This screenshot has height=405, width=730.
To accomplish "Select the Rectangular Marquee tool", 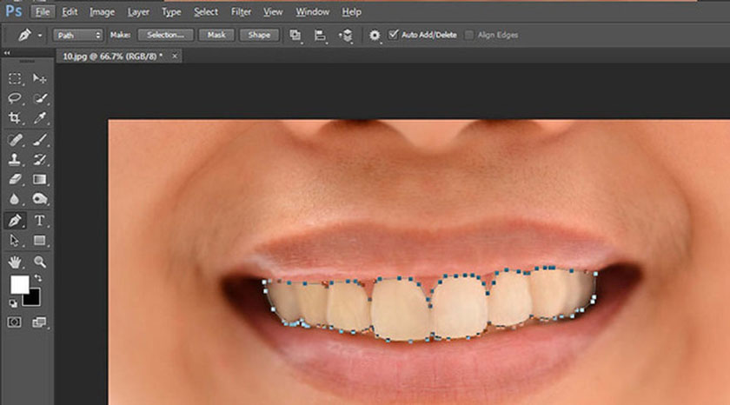I will [x=15, y=79].
